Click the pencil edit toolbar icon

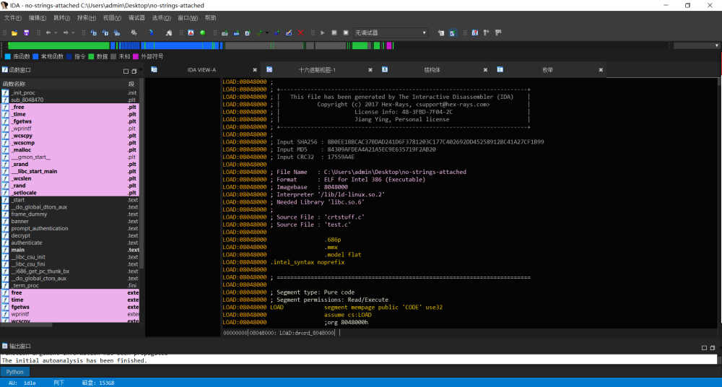[x=289, y=32]
